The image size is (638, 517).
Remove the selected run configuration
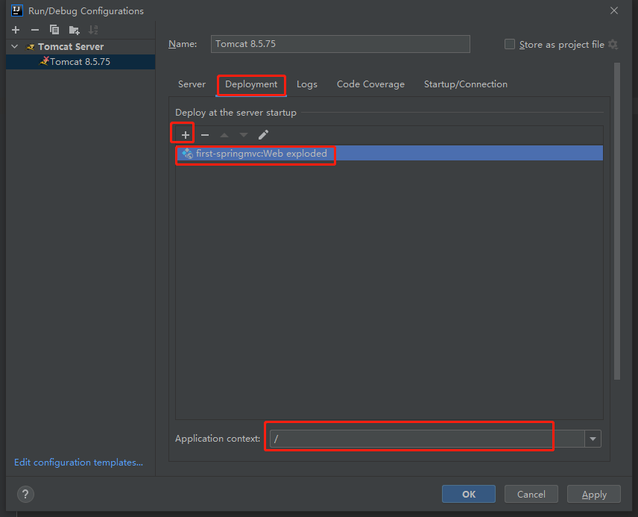(x=35, y=30)
